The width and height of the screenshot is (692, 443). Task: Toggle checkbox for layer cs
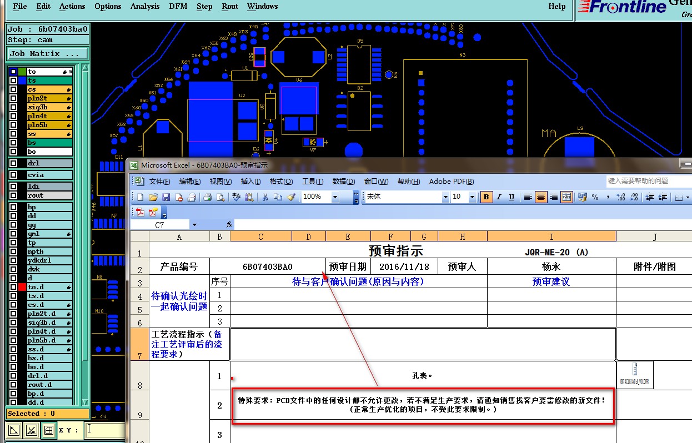click(13, 89)
